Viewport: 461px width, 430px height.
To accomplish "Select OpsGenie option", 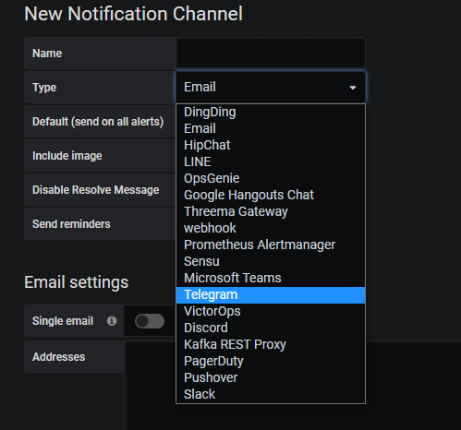I will (271, 178).
